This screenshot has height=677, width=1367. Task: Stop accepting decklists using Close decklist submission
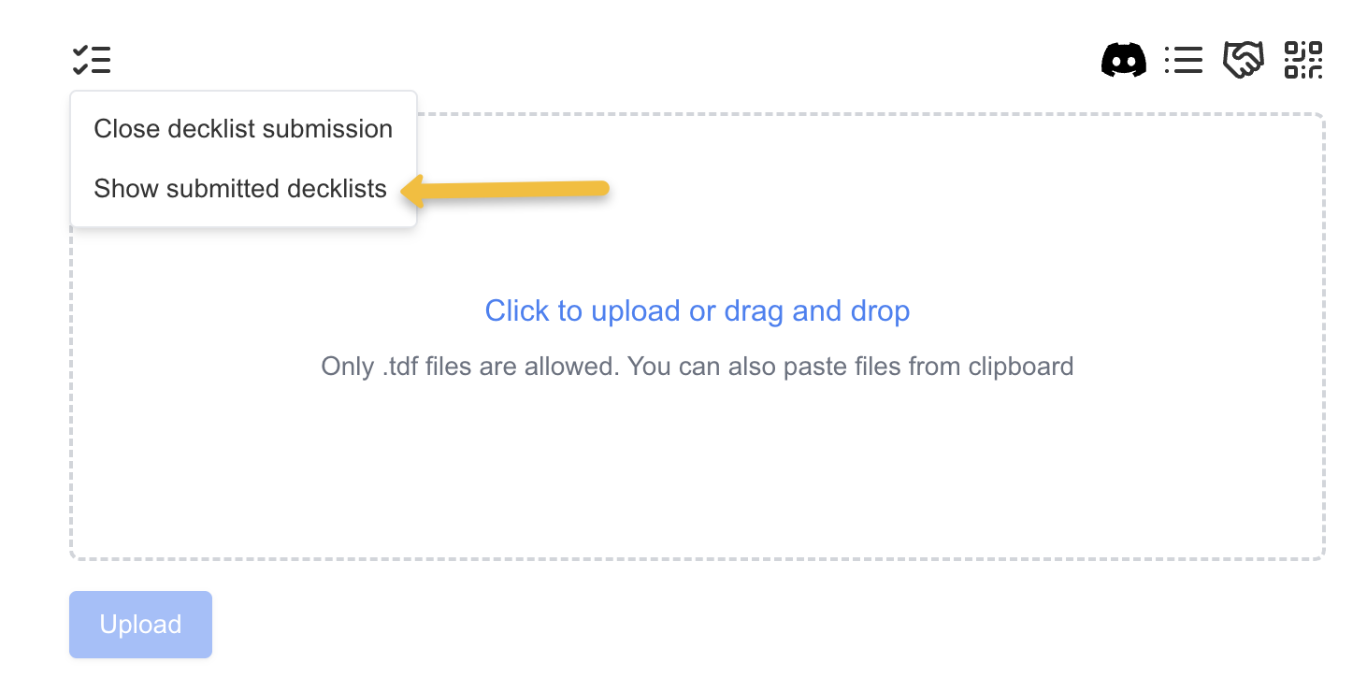click(x=243, y=129)
